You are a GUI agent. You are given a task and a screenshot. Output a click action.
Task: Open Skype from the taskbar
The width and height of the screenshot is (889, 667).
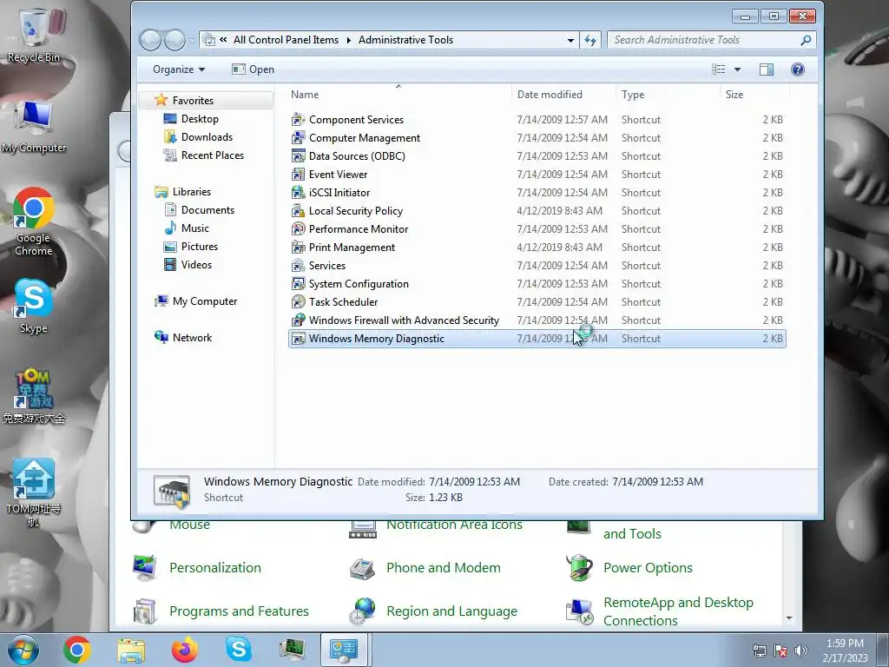tap(239, 649)
